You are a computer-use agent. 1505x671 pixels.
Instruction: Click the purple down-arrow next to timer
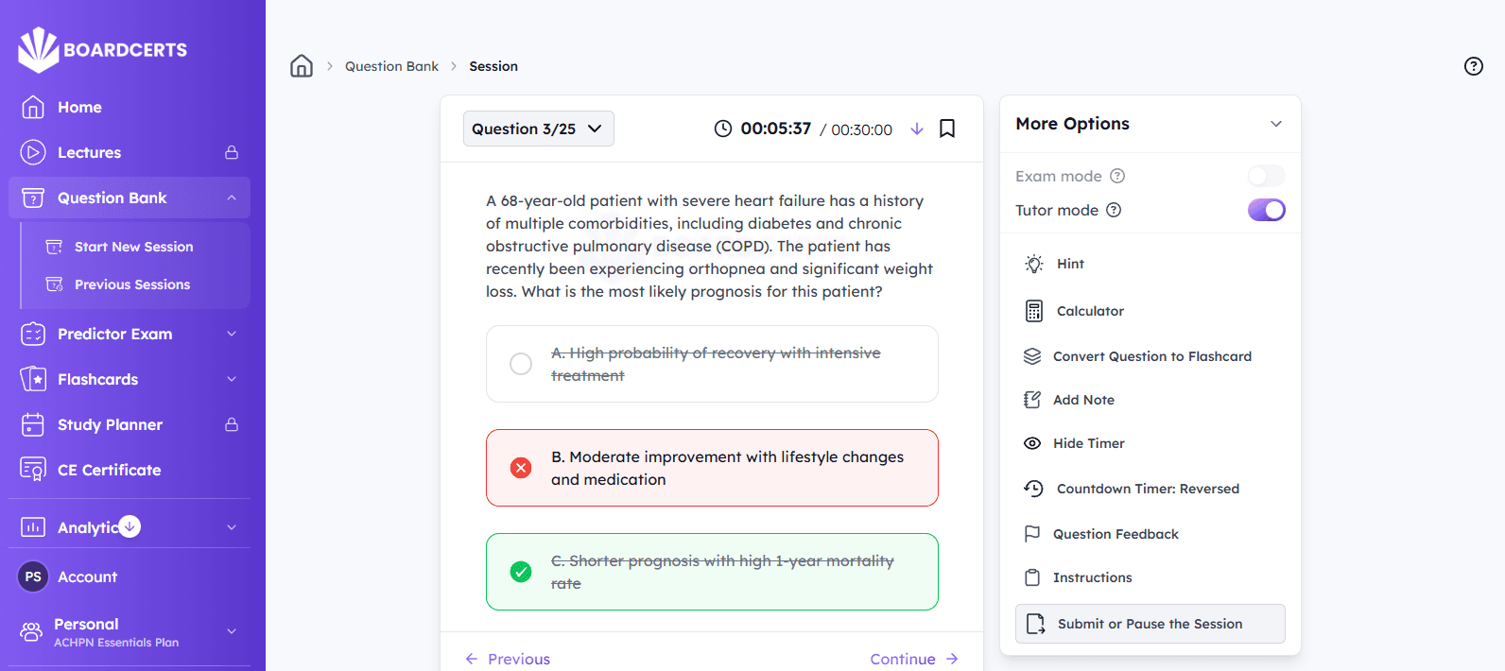[x=917, y=129]
